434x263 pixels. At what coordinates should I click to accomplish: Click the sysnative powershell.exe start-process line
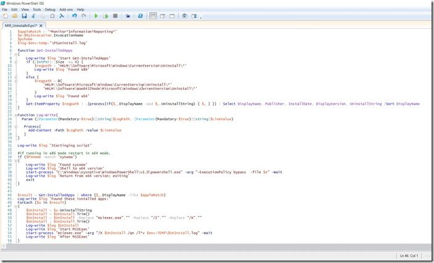pos(154,172)
